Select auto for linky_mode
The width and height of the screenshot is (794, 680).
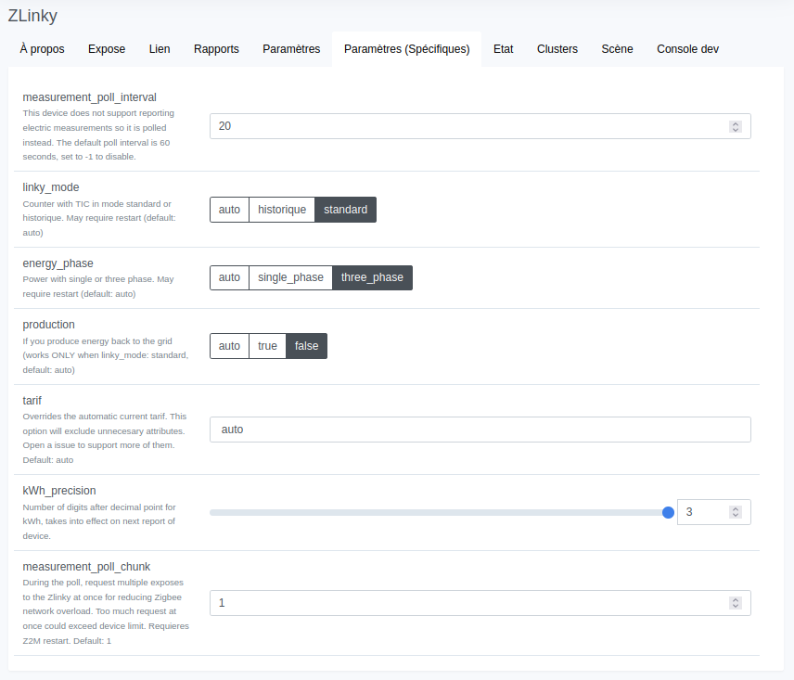point(229,209)
